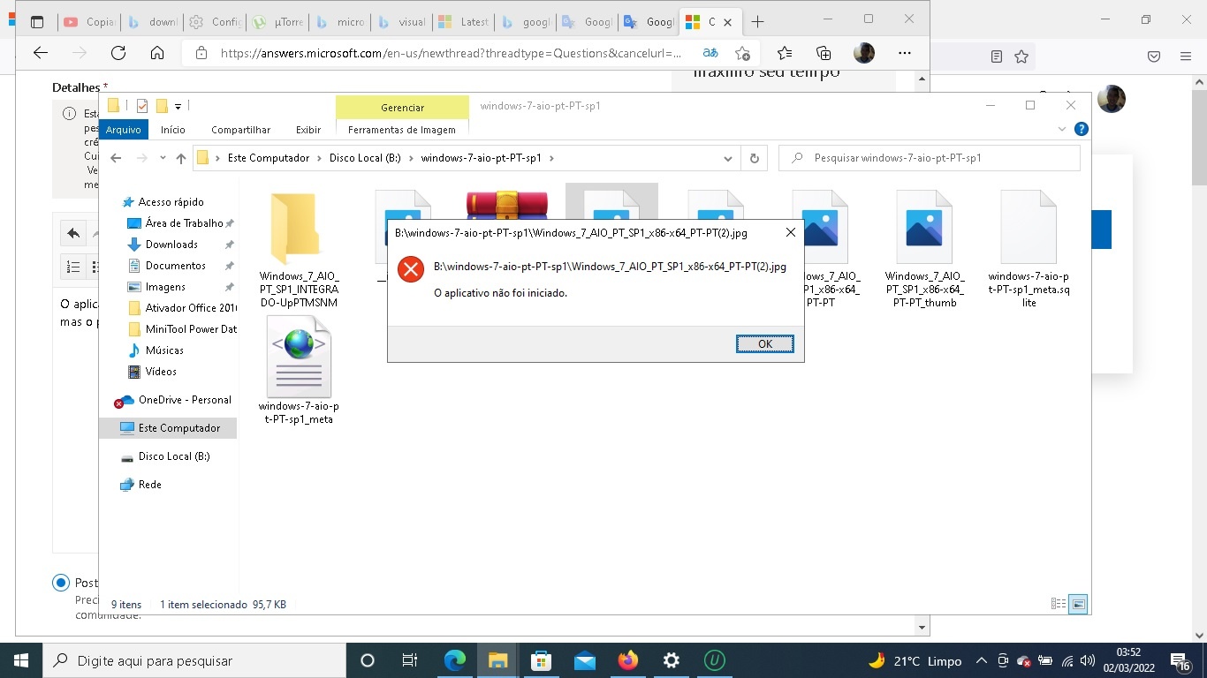Switch to the Início ribbon tab
1207x678 pixels.
173,130
